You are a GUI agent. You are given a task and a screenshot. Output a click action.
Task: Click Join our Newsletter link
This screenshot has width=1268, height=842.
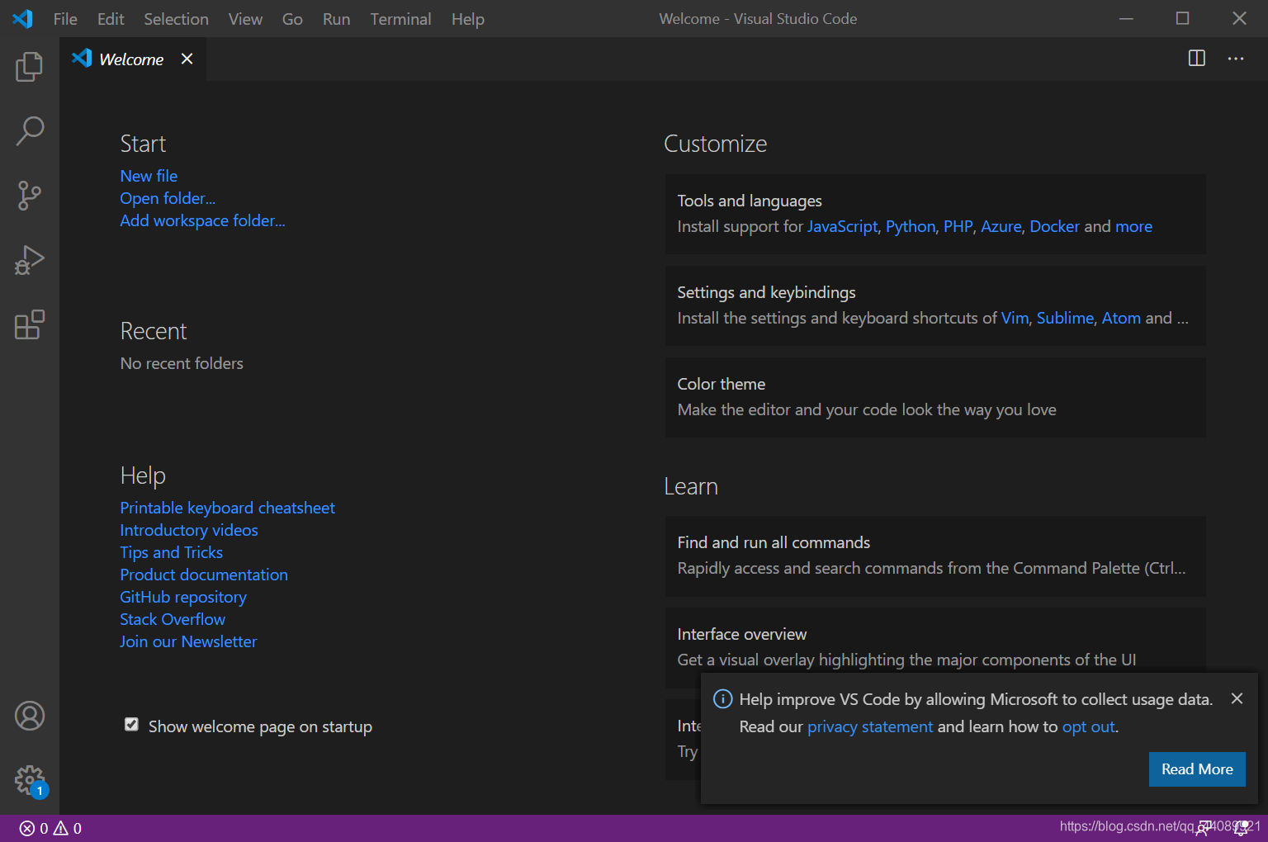(x=188, y=641)
